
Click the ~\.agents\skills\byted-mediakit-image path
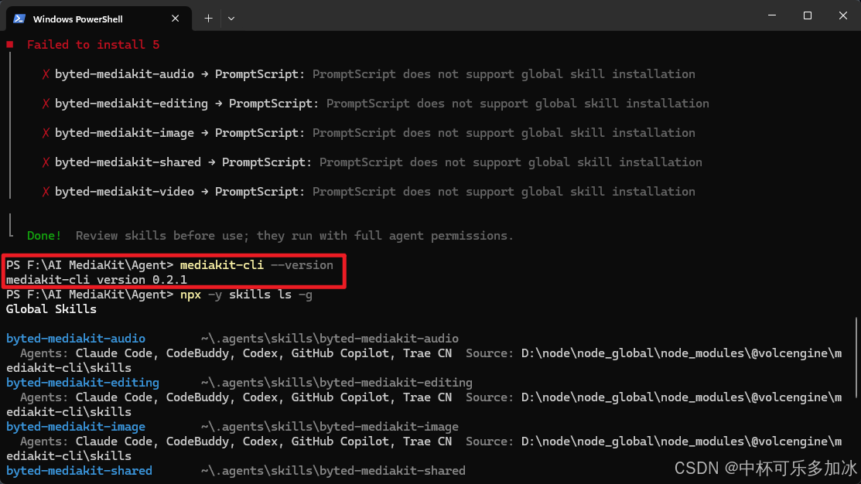[330, 427]
